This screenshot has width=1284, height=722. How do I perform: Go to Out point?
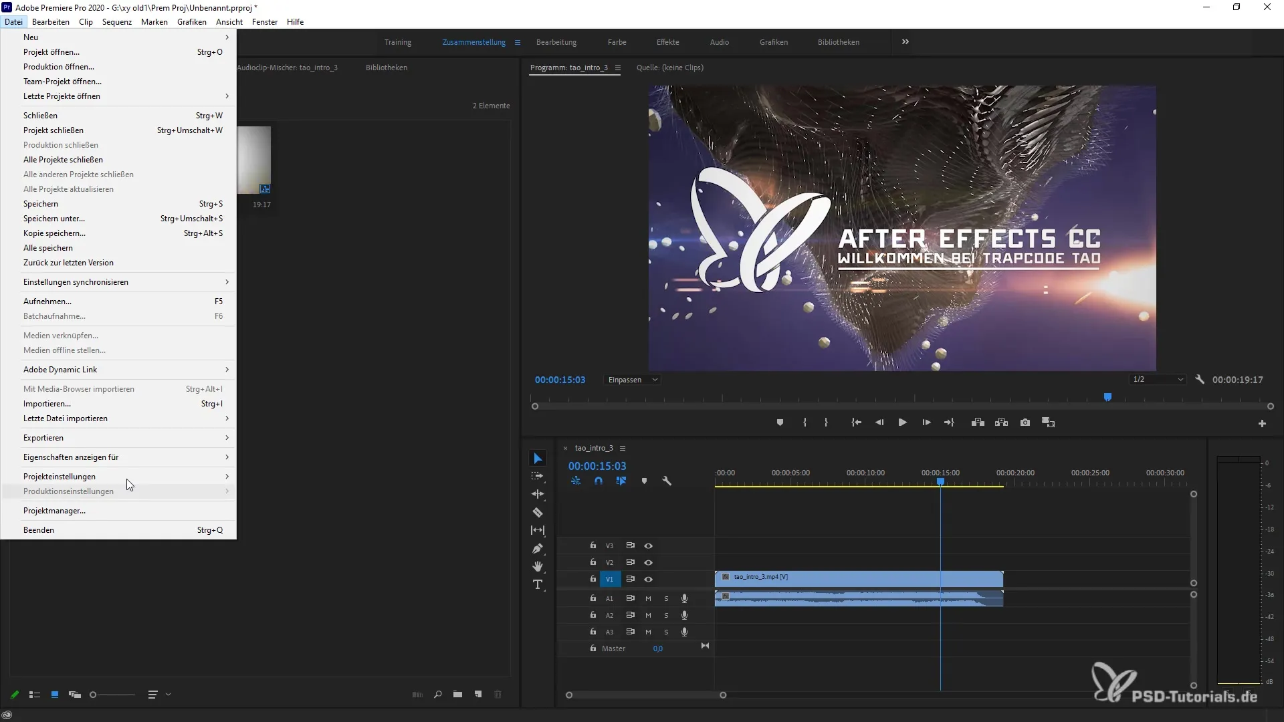click(x=949, y=423)
